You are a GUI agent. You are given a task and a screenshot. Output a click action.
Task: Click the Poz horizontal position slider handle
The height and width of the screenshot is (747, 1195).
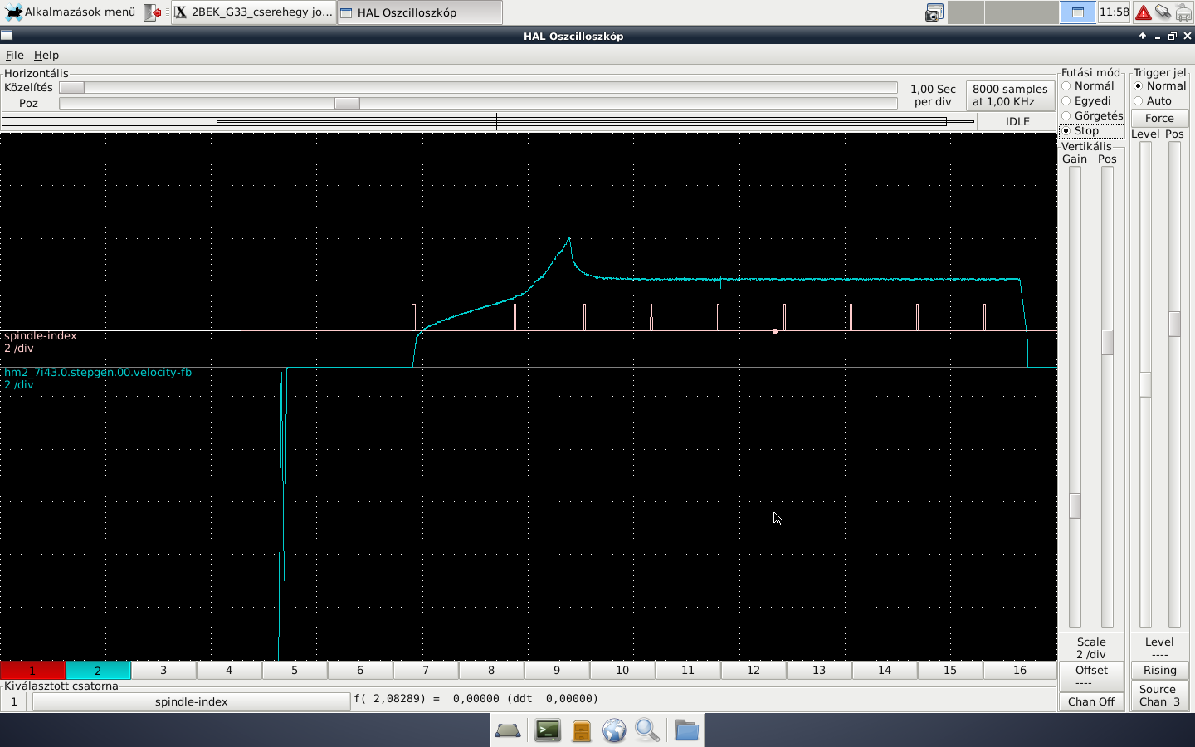tap(347, 104)
